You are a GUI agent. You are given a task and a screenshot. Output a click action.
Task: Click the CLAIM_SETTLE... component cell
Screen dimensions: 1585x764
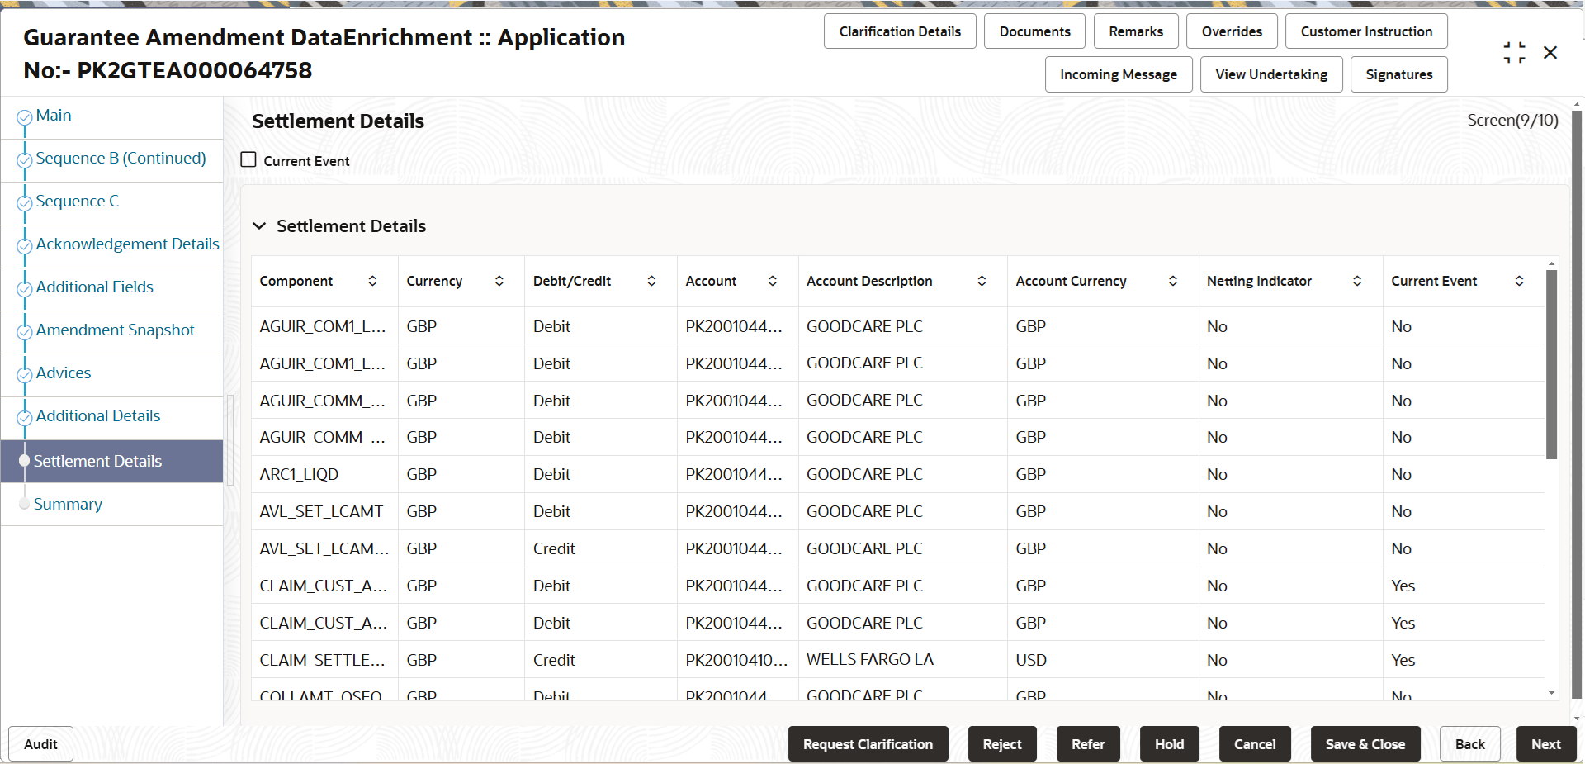click(x=323, y=660)
